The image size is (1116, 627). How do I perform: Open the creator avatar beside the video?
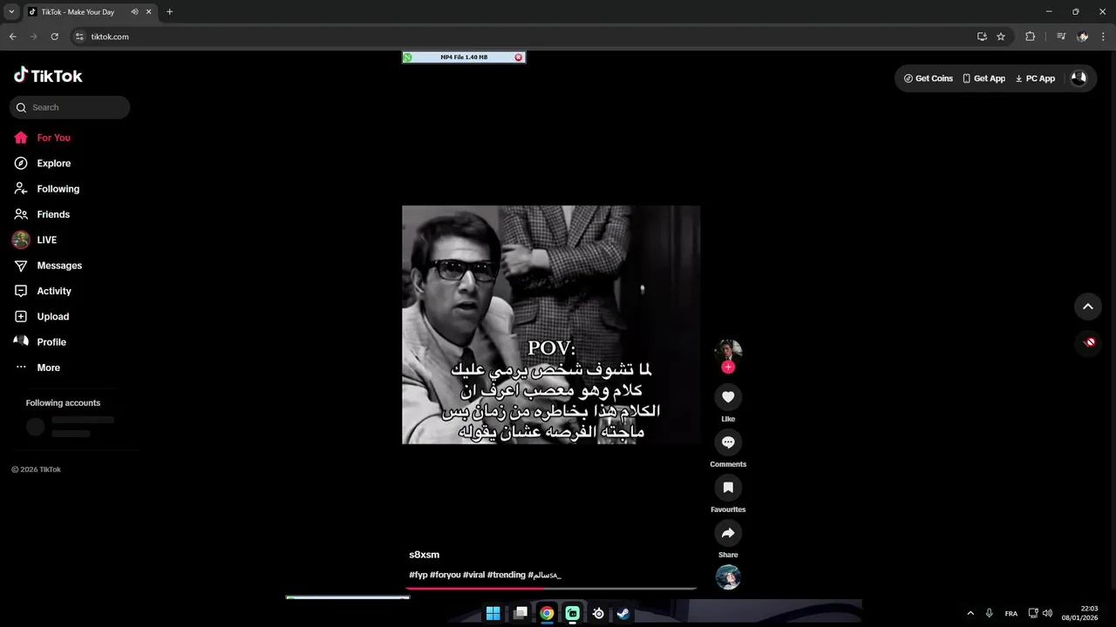728,351
